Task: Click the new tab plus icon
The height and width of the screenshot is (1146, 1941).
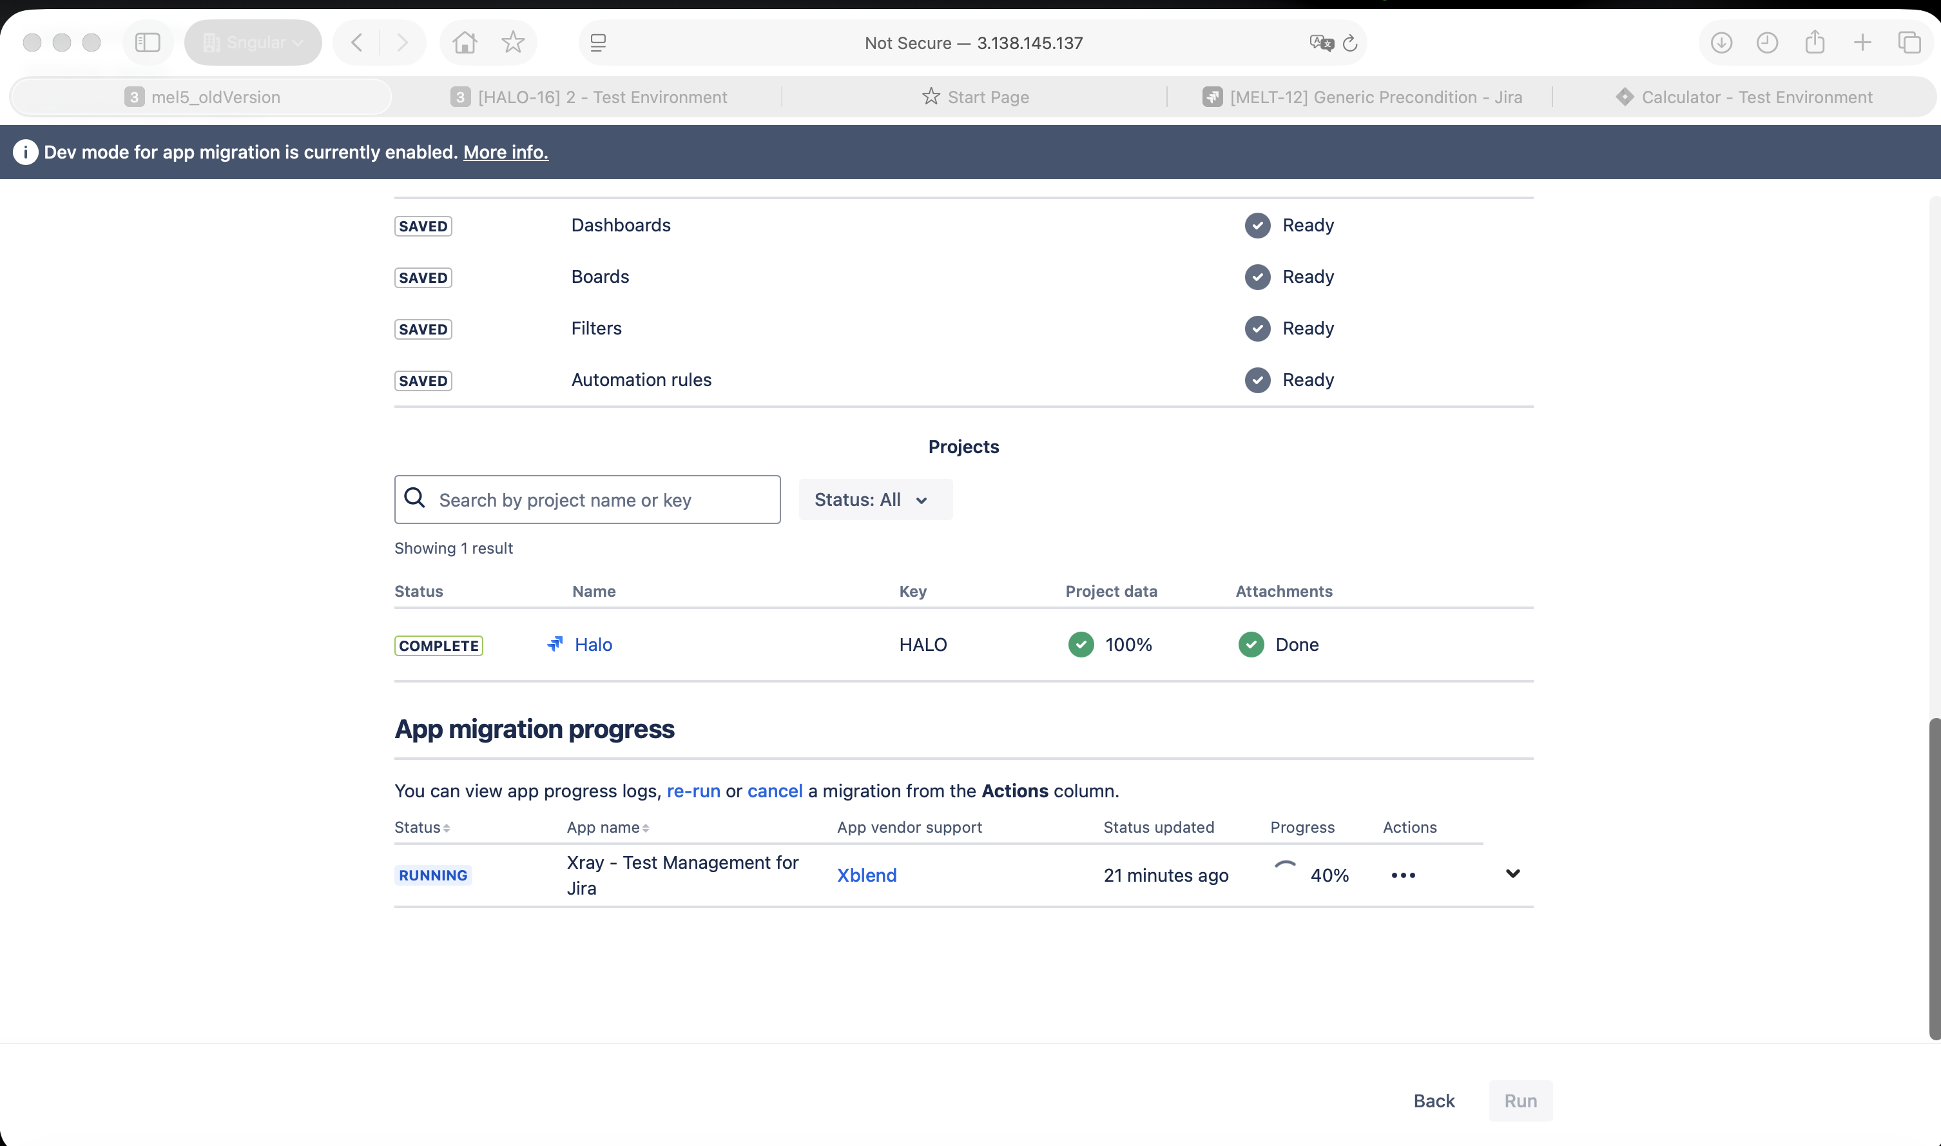Action: (x=1862, y=43)
